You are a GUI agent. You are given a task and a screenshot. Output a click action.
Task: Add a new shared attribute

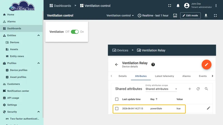point(190,89)
